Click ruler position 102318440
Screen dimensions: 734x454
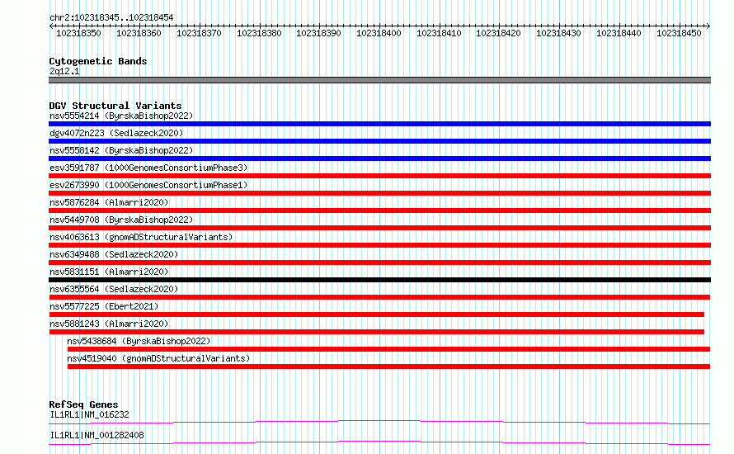[619, 33]
